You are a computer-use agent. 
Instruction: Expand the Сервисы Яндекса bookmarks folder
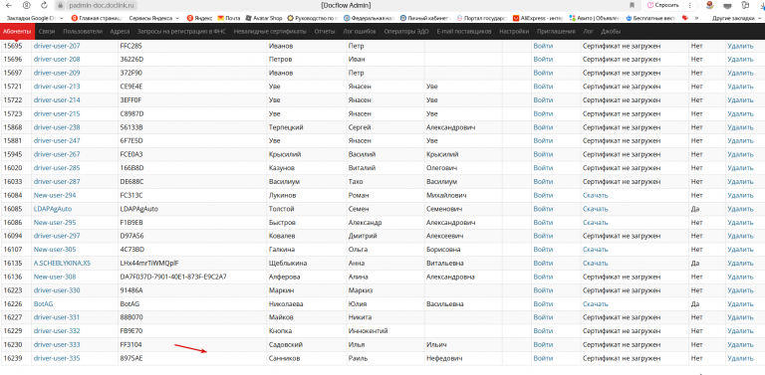(153, 18)
